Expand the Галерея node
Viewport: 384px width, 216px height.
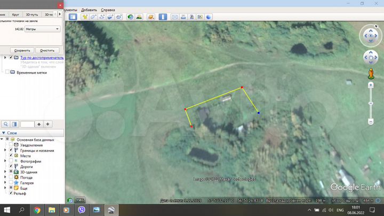(x=5, y=182)
